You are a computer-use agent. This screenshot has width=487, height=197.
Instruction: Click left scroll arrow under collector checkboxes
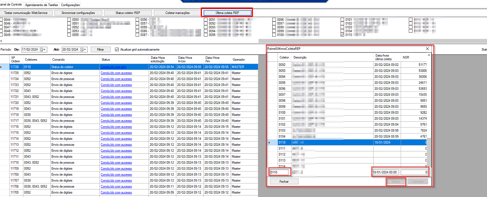1,41
